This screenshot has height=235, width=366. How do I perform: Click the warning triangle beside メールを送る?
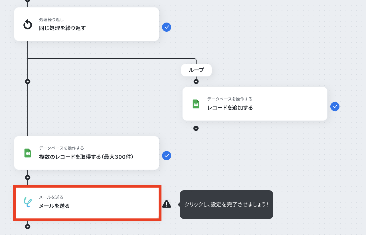point(167,204)
